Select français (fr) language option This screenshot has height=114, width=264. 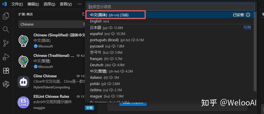[x=171, y=59]
